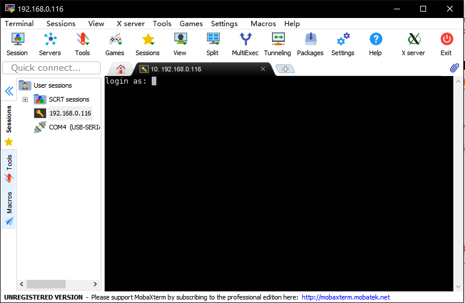
Task: Open the mobaxterm.mobatek.net link
Action: [x=345, y=297]
